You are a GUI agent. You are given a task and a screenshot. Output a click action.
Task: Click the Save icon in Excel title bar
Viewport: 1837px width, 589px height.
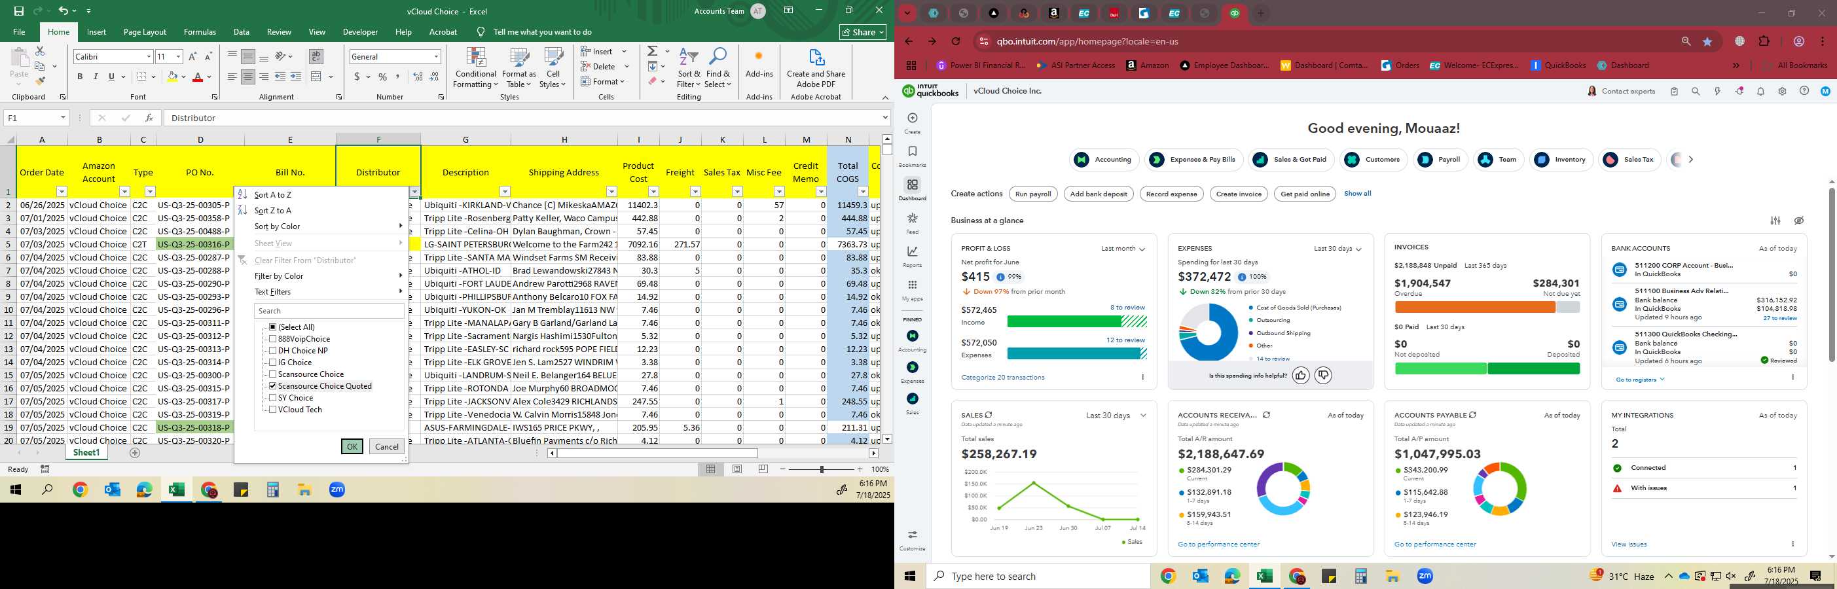pos(18,10)
